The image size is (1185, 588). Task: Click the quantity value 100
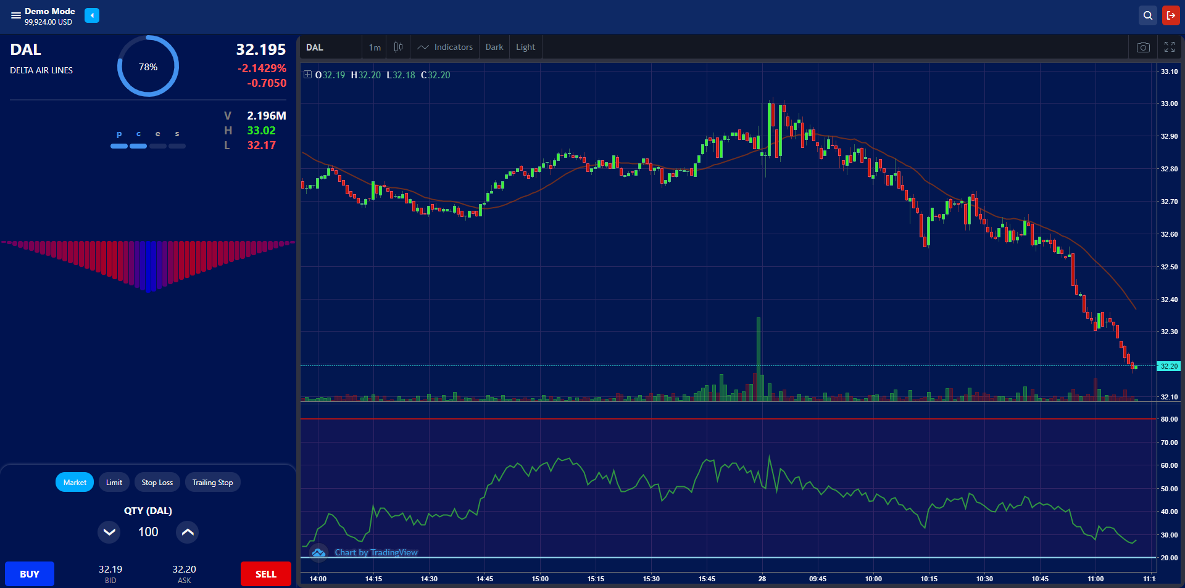click(x=148, y=532)
